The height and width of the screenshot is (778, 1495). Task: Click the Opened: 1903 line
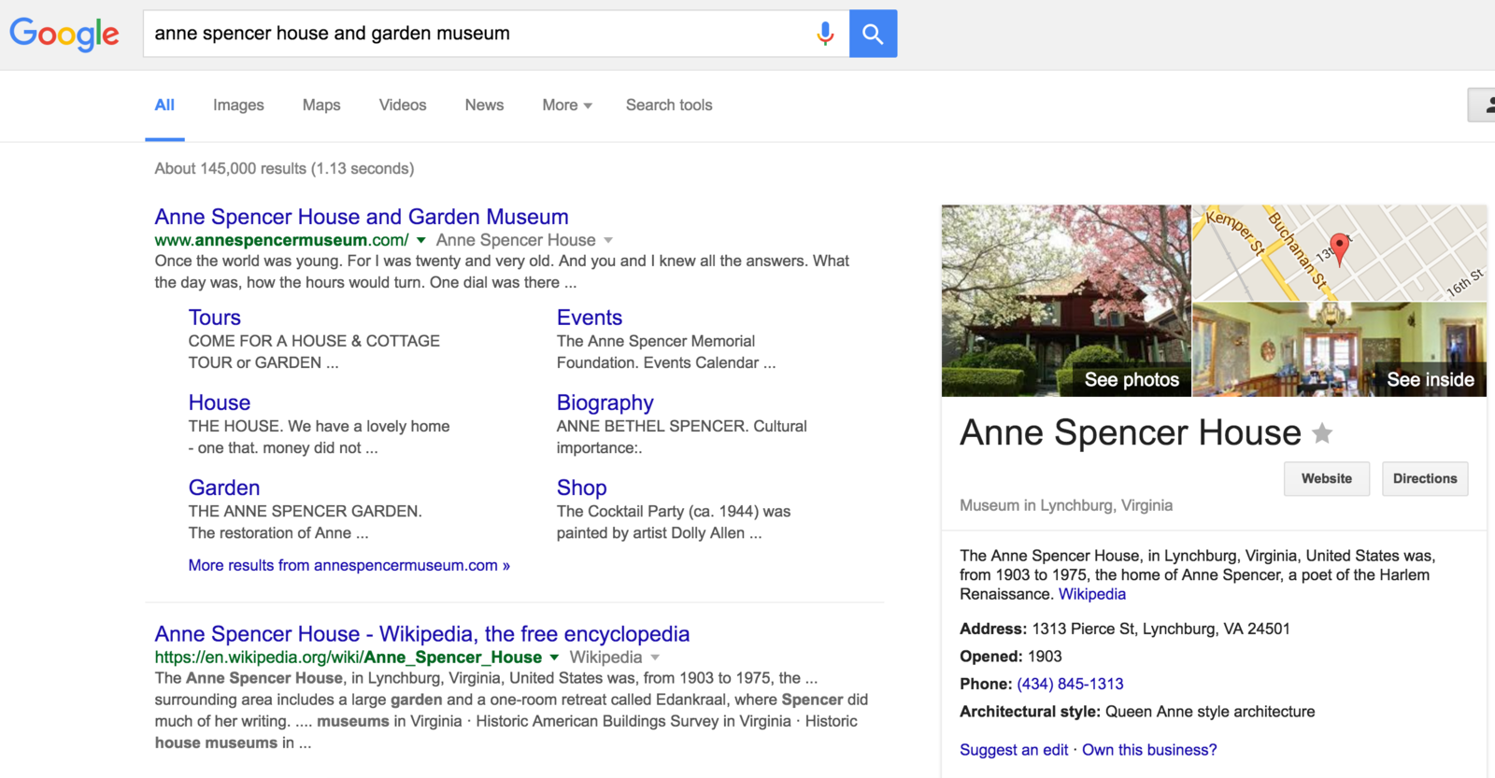point(1011,657)
